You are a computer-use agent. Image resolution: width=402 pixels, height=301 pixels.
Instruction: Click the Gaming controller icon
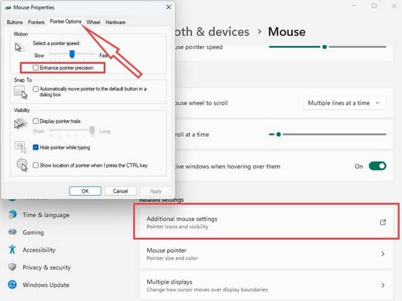click(12, 232)
